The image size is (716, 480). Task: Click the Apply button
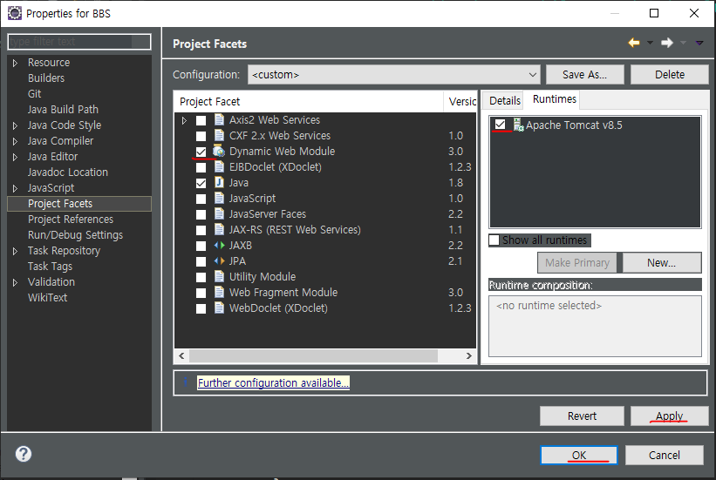click(x=670, y=416)
